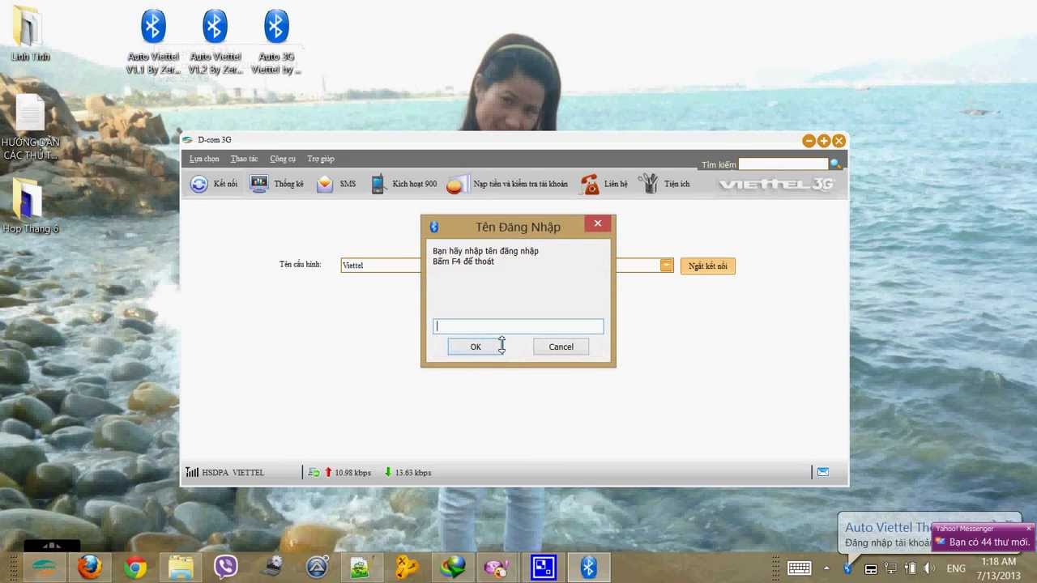
Task: Close the Yahoo! Messenger notification popup
Action: 1029,529
